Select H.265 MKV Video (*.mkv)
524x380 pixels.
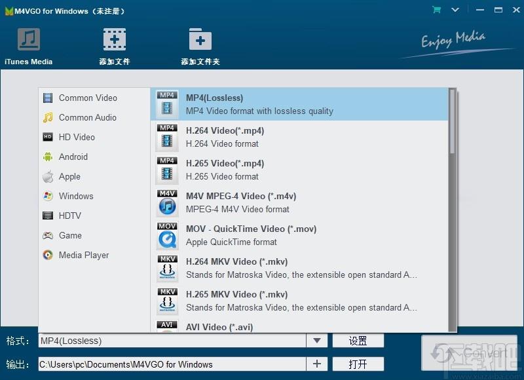pos(299,301)
